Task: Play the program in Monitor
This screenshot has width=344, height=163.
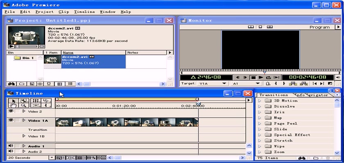Action: pyautogui.click(x=261, y=77)
